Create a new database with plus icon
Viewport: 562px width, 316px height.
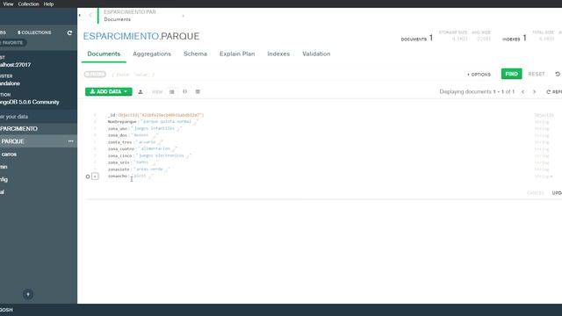pos(28,295)
